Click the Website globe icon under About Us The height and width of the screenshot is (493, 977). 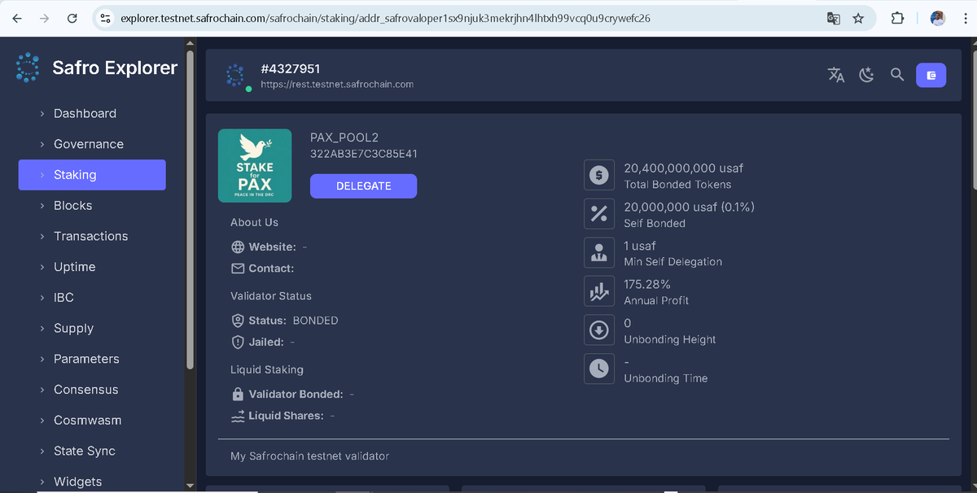pos(236,246)
